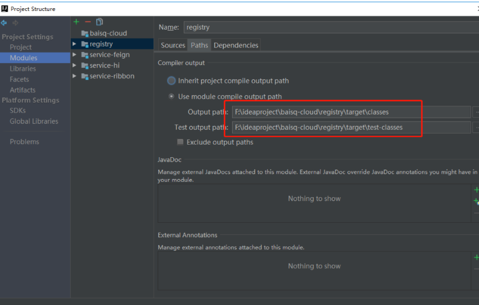Remove selected module with minus icon
479x305 pixels.
(x=88, y=22)
